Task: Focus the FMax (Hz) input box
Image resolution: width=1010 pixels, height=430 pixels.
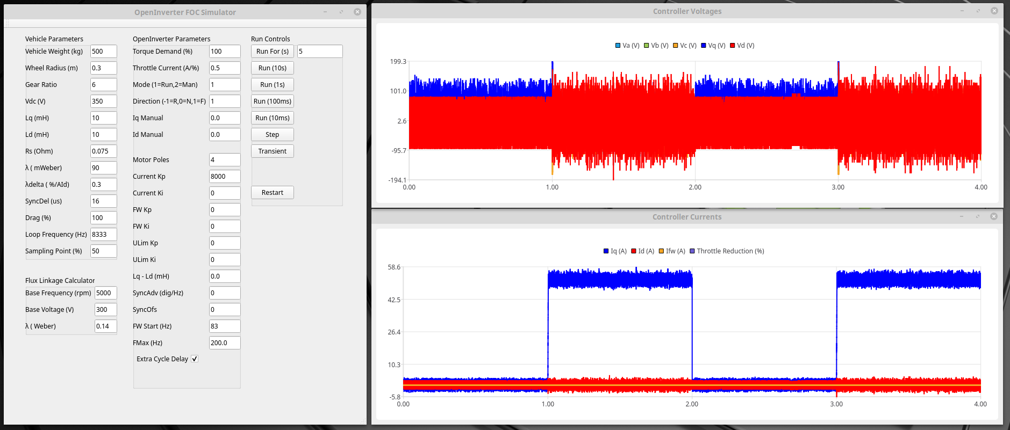Action: 224,343
